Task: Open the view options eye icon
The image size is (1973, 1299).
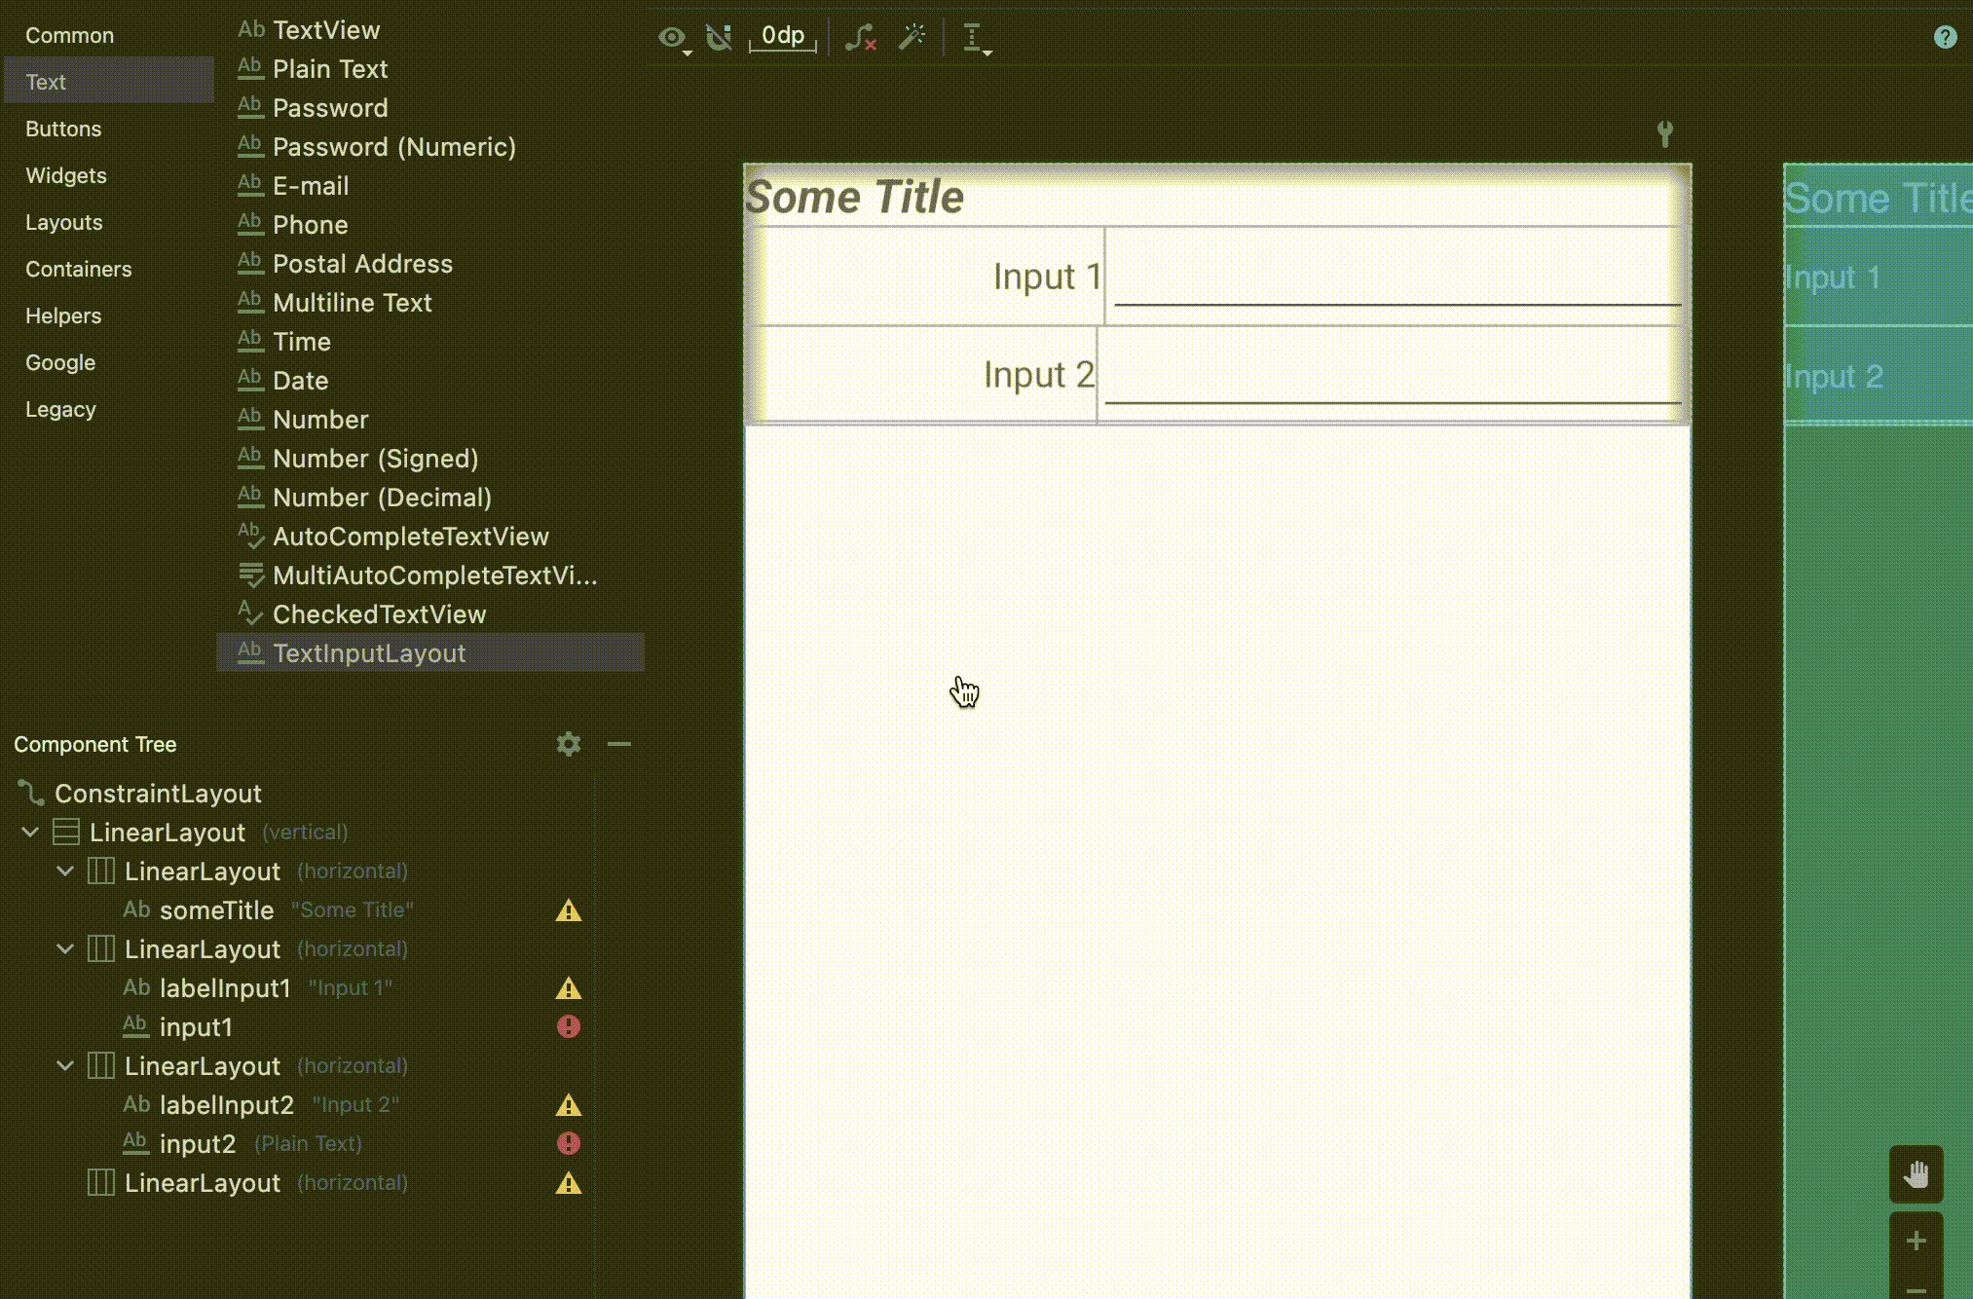Action: (672, 37)
